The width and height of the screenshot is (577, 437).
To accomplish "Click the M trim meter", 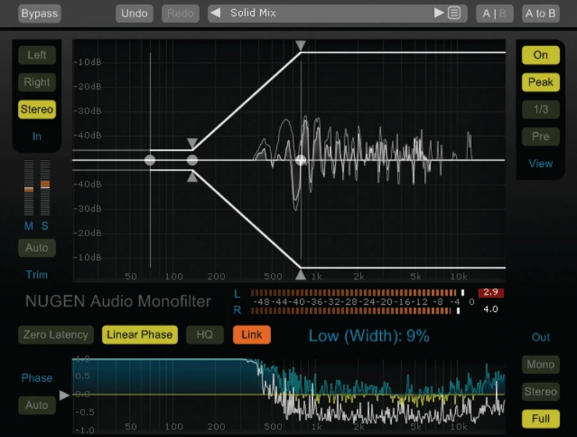I will click(x=29, y=187).
